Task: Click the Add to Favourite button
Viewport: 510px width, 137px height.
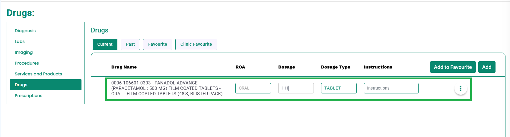Action: pos(453,67)
